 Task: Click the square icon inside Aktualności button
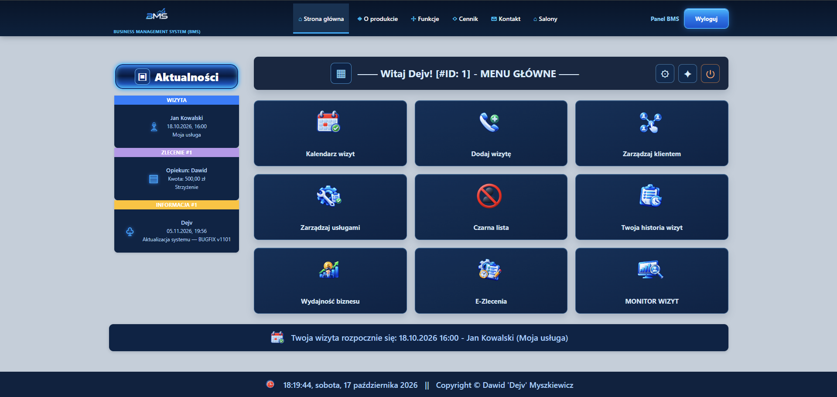coord(142,77)
